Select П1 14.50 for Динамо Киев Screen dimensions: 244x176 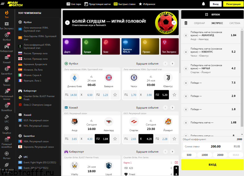tap(71, 95)
